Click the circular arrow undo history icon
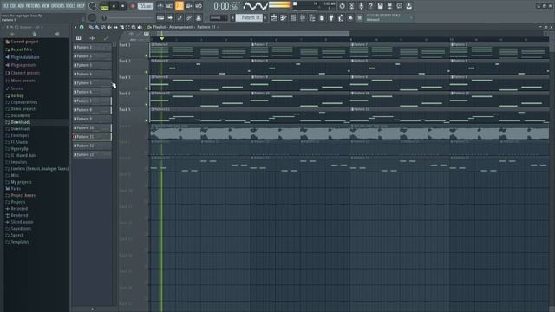The image size is (555, 312). (x=342, y=6)
